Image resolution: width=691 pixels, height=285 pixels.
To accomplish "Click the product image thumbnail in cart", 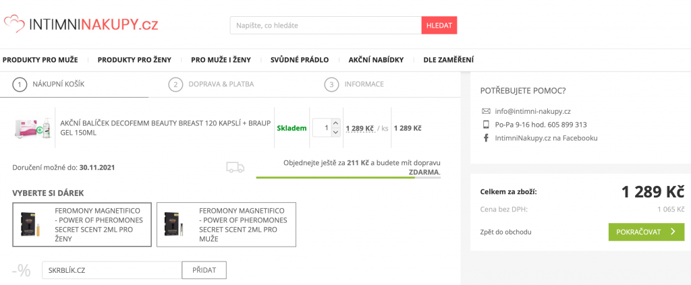I will click(x=32, y=128).
